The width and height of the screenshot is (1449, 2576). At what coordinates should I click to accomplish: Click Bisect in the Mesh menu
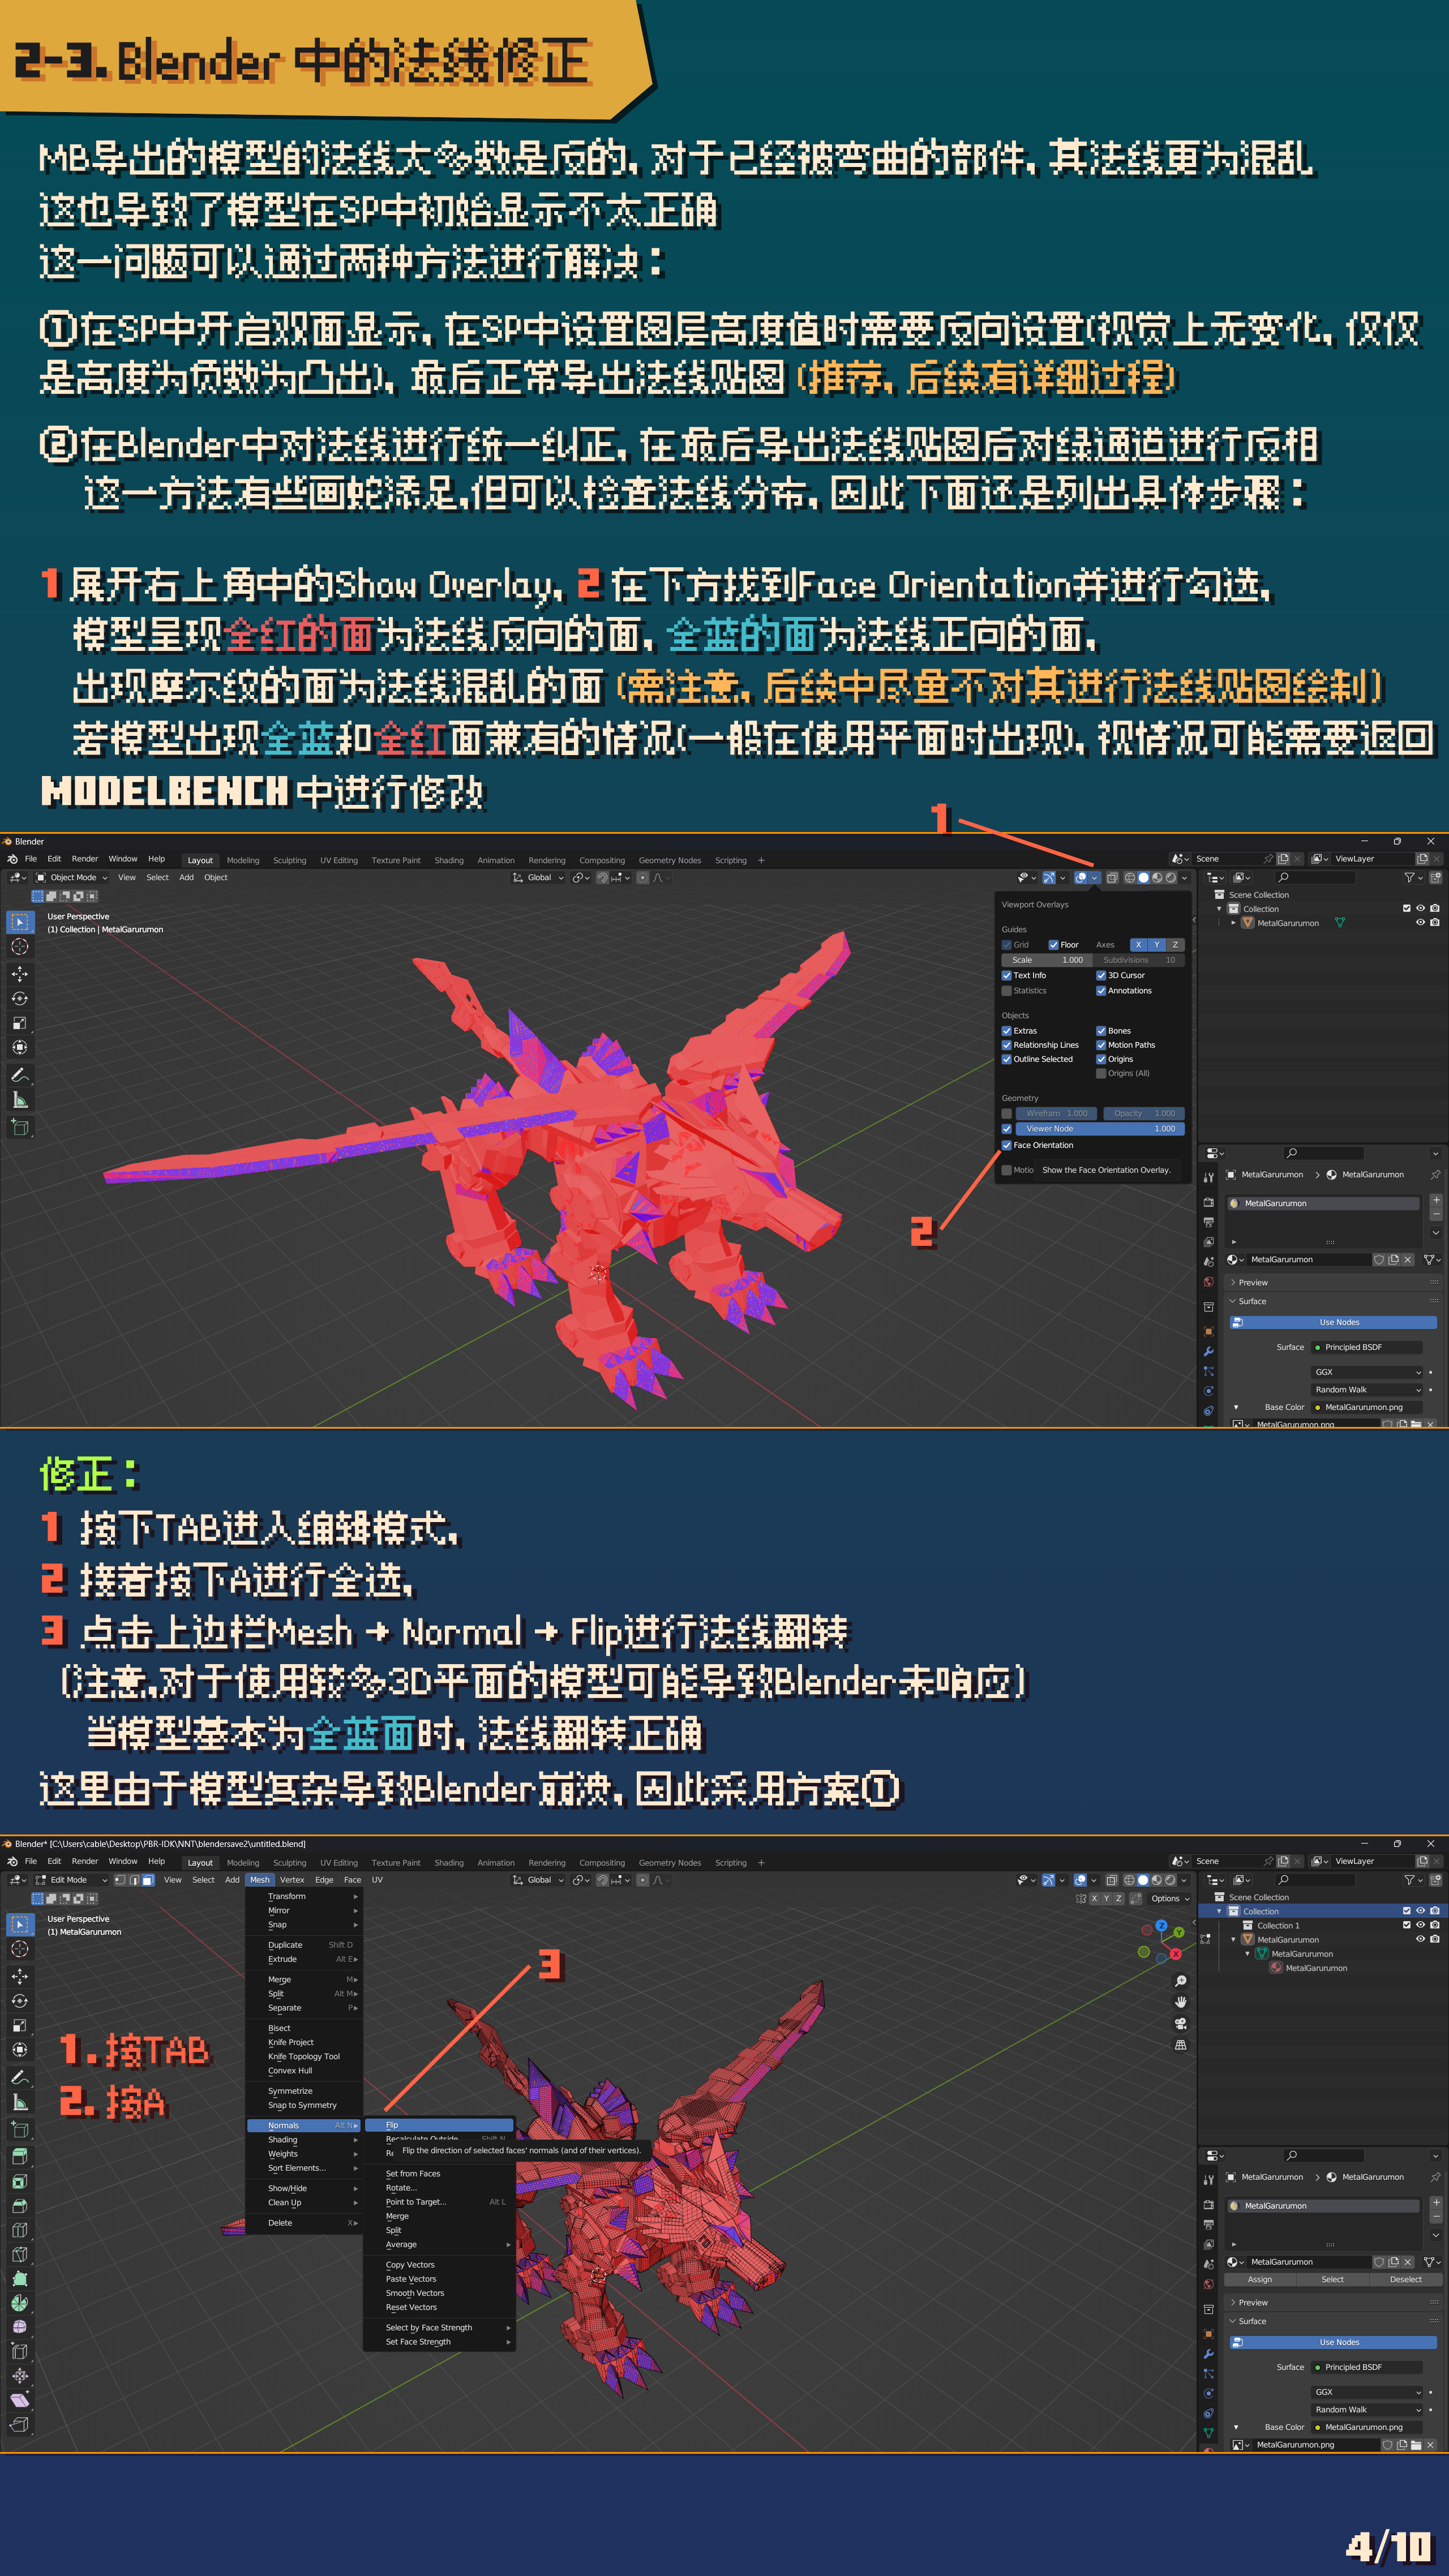(280, 2028)
